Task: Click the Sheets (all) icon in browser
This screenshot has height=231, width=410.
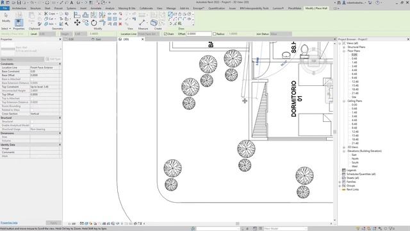Action: coord(344,178)
